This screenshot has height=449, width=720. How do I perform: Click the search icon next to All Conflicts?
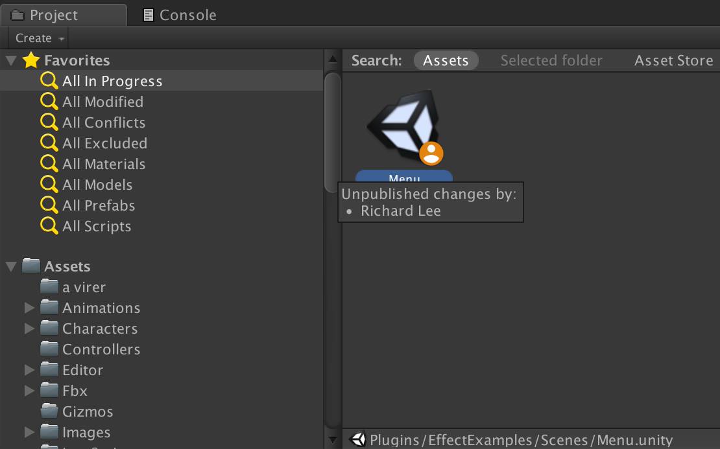[49, 122]
